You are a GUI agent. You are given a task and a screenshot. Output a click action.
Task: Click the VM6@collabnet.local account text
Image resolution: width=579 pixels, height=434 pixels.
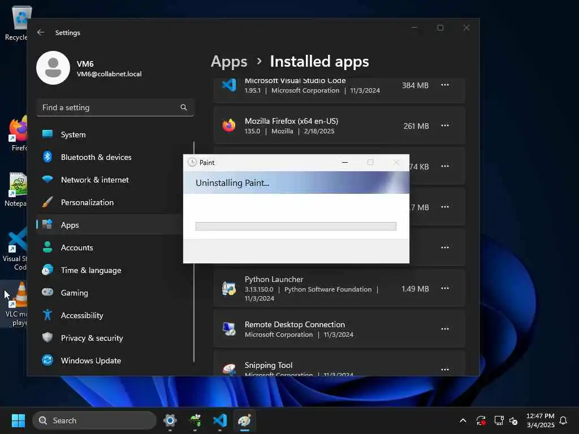coord(109,74)
